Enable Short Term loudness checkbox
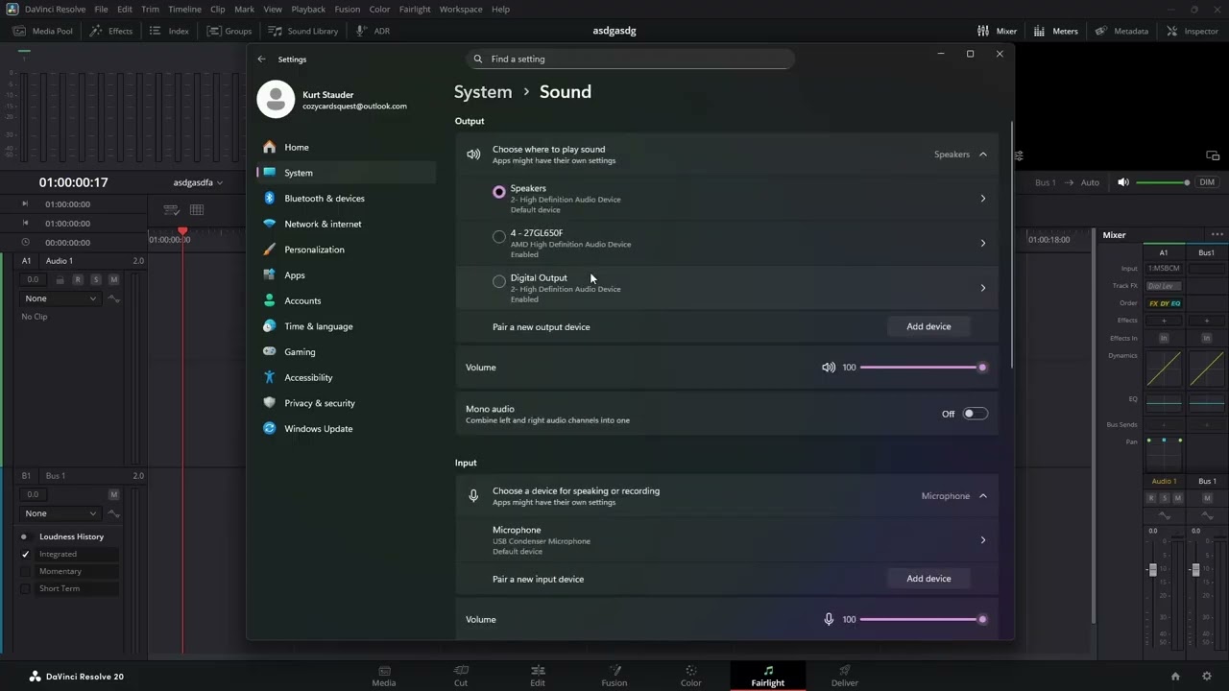This screenshot has width=1229, height=691. (x=26, y=589)
